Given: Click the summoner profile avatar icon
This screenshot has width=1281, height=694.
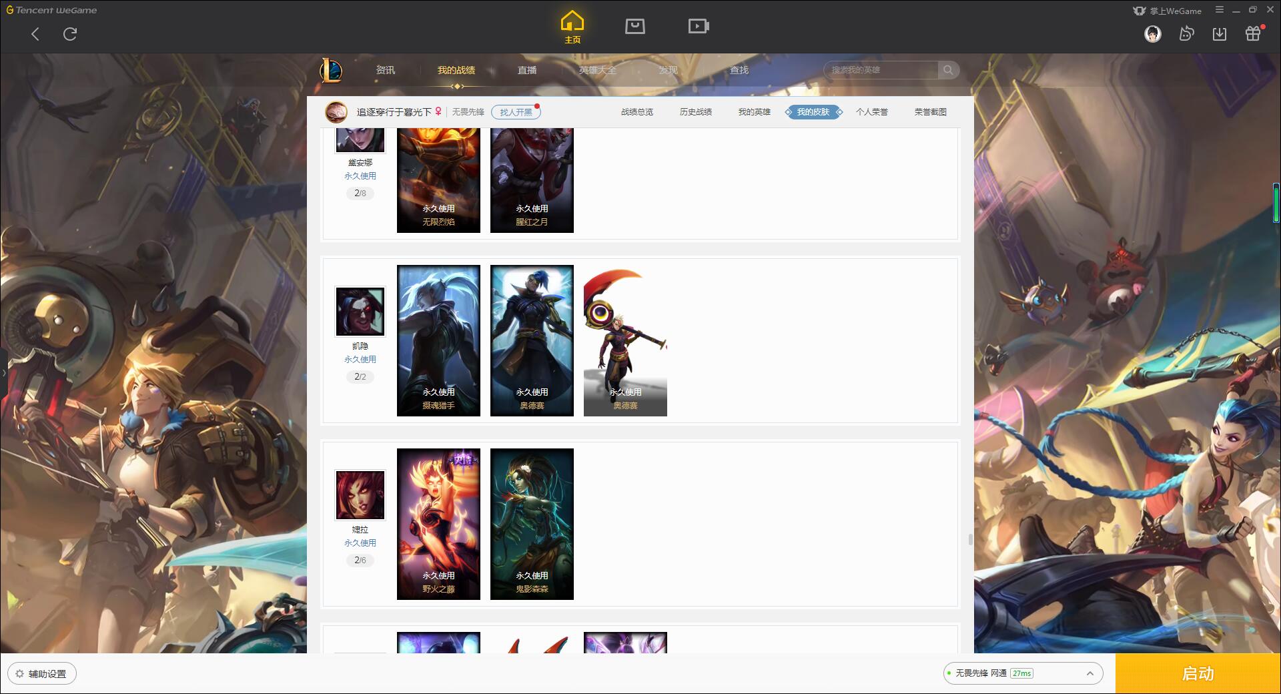Looking at the screenshot, I should click(336, 112).
